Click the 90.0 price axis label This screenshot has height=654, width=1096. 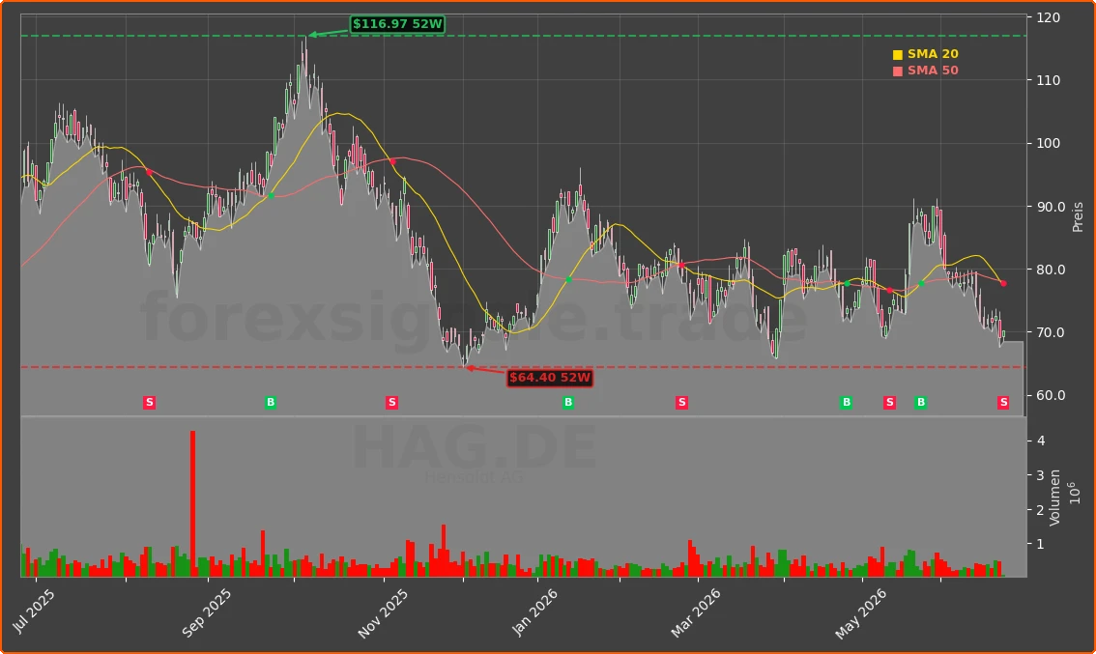pos(1052,207)
